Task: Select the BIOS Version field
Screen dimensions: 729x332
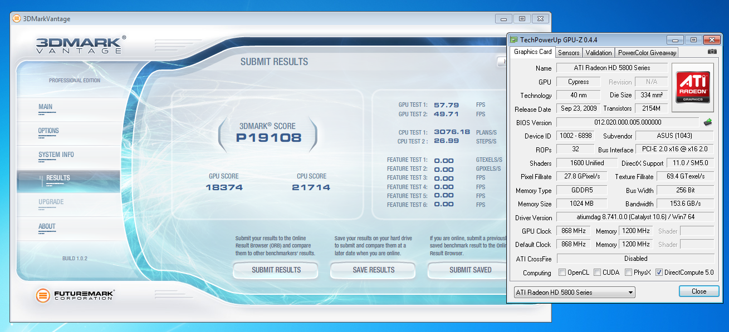Action: [628, 122]
